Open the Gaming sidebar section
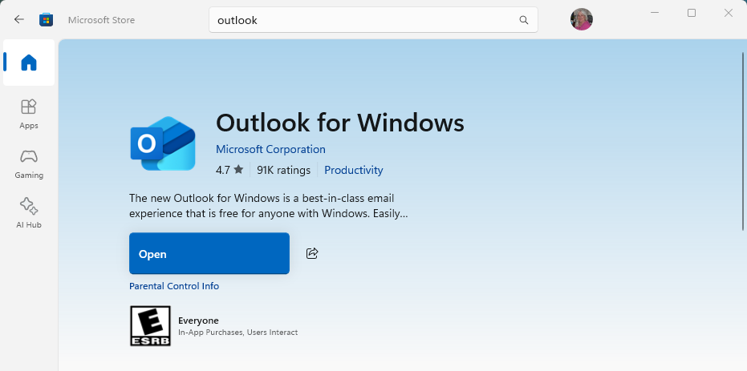747x371 pixels. tap(29, 164)
